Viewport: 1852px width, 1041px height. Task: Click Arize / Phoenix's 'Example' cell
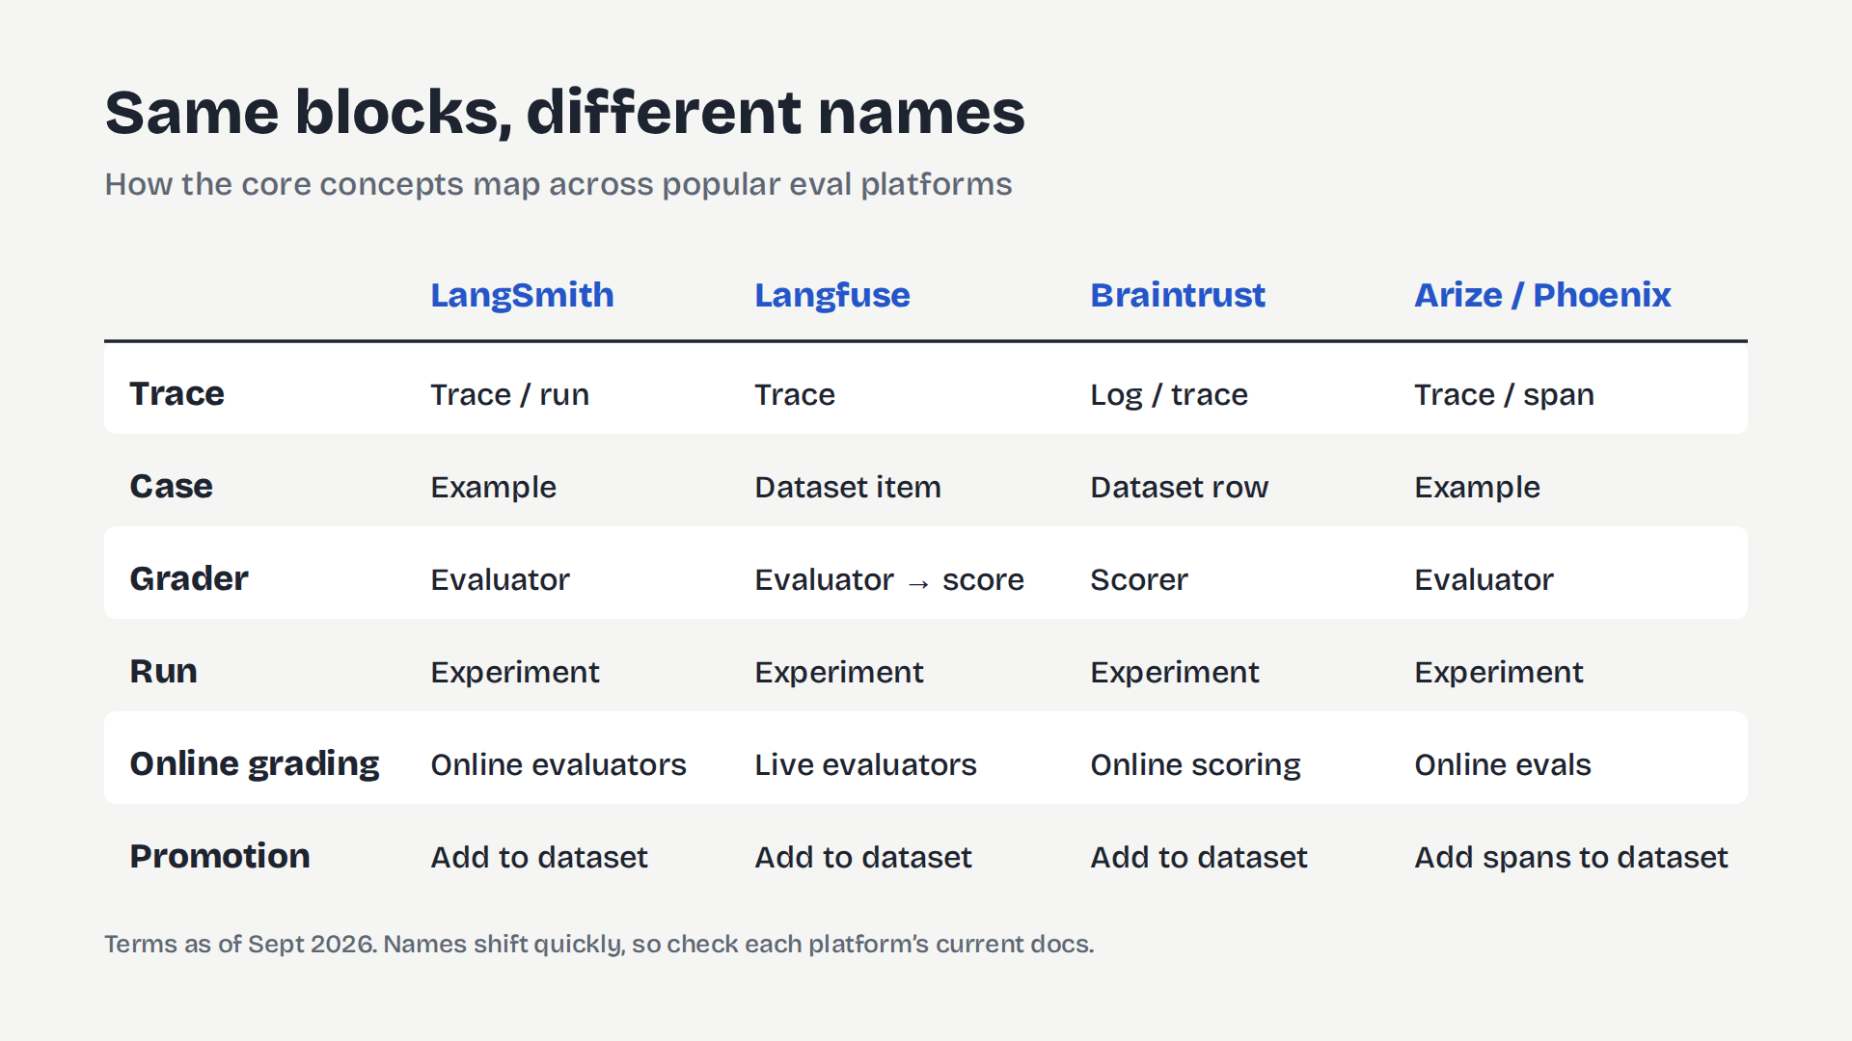click(x=1477, y=487)
